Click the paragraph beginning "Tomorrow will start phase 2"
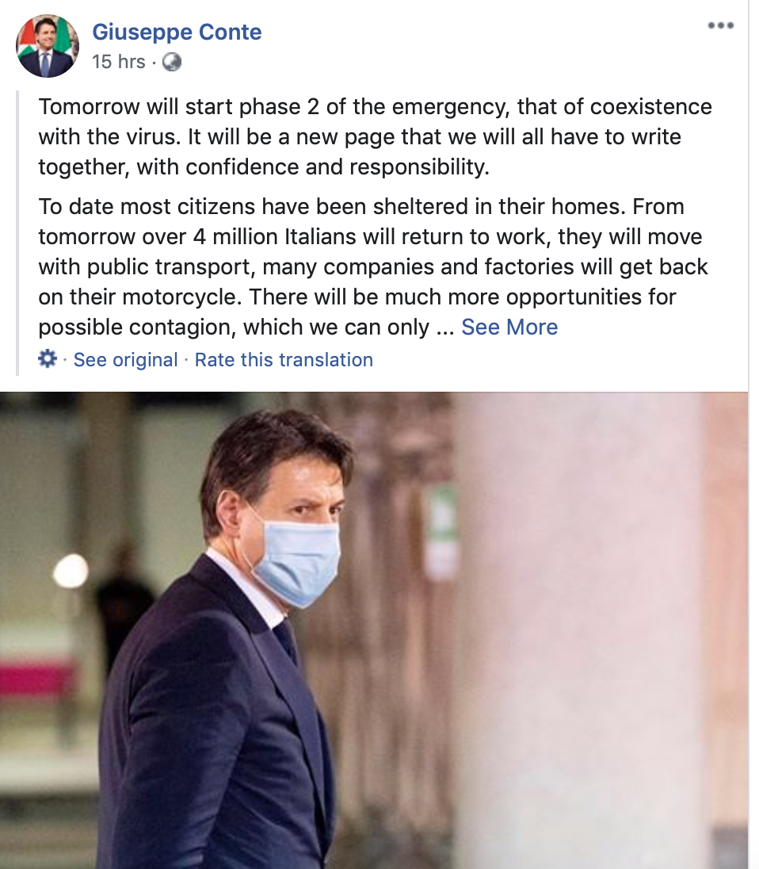Screen dimensions: 759x869 tap(375, 137)
